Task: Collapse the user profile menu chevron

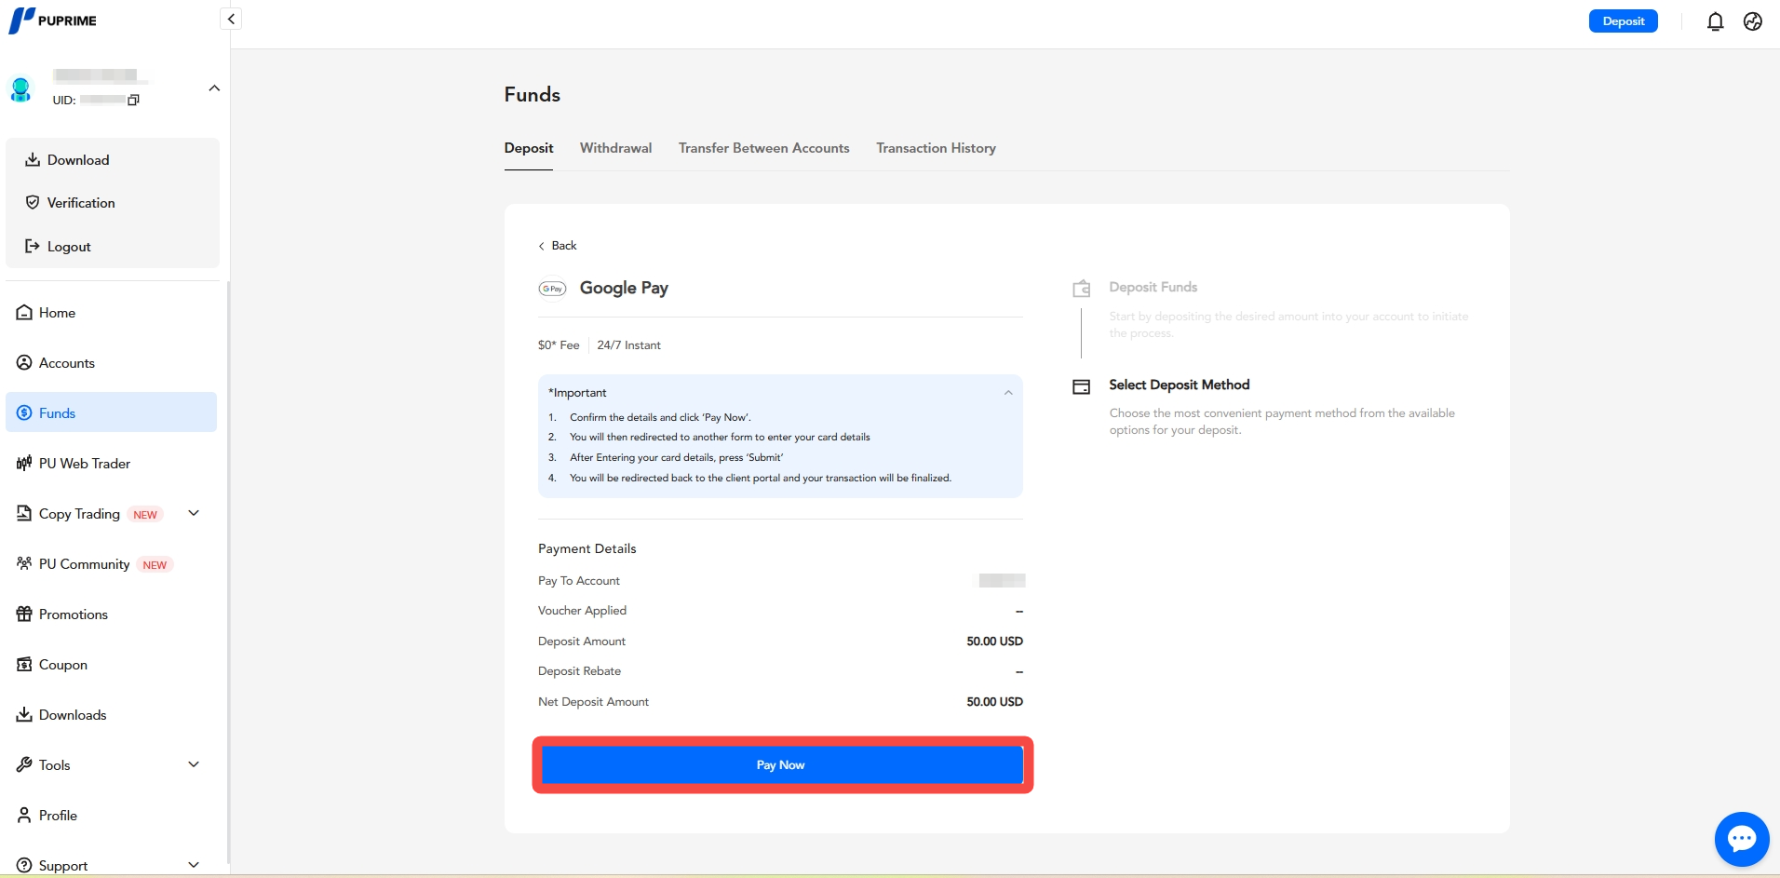Action: [x=214, y=88]
